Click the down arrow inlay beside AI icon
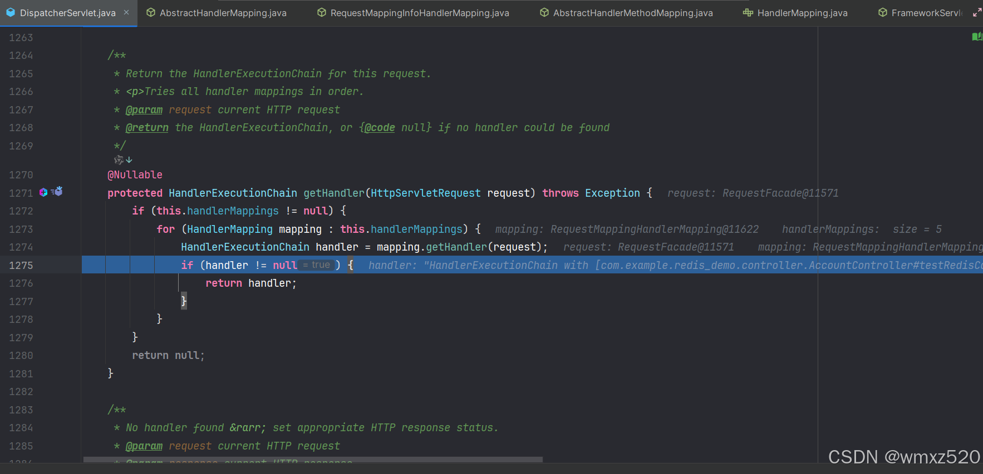This screenshot has width=983, height=474. coord(129,160)
